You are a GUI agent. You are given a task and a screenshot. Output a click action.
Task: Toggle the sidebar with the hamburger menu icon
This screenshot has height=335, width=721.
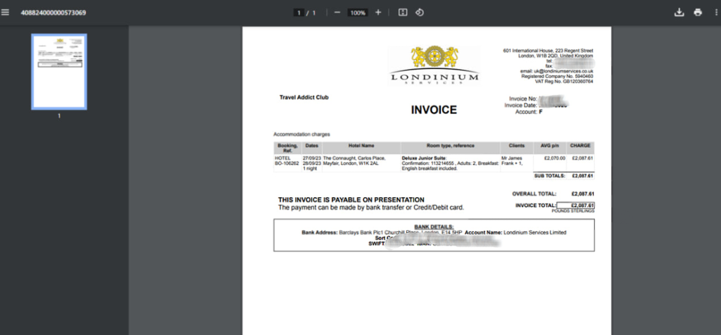(6, 13)
